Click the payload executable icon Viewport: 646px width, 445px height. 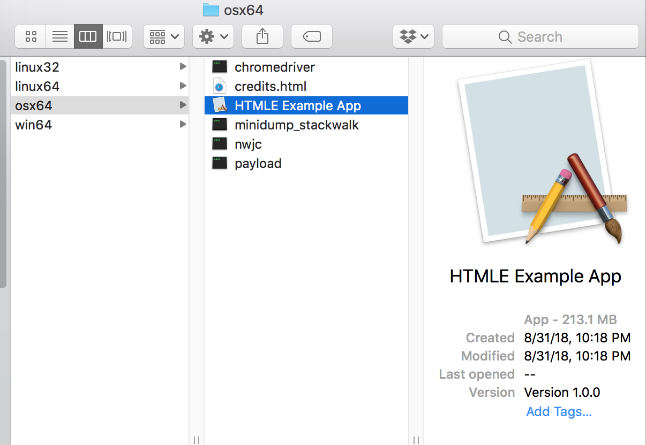pos(220,163)
